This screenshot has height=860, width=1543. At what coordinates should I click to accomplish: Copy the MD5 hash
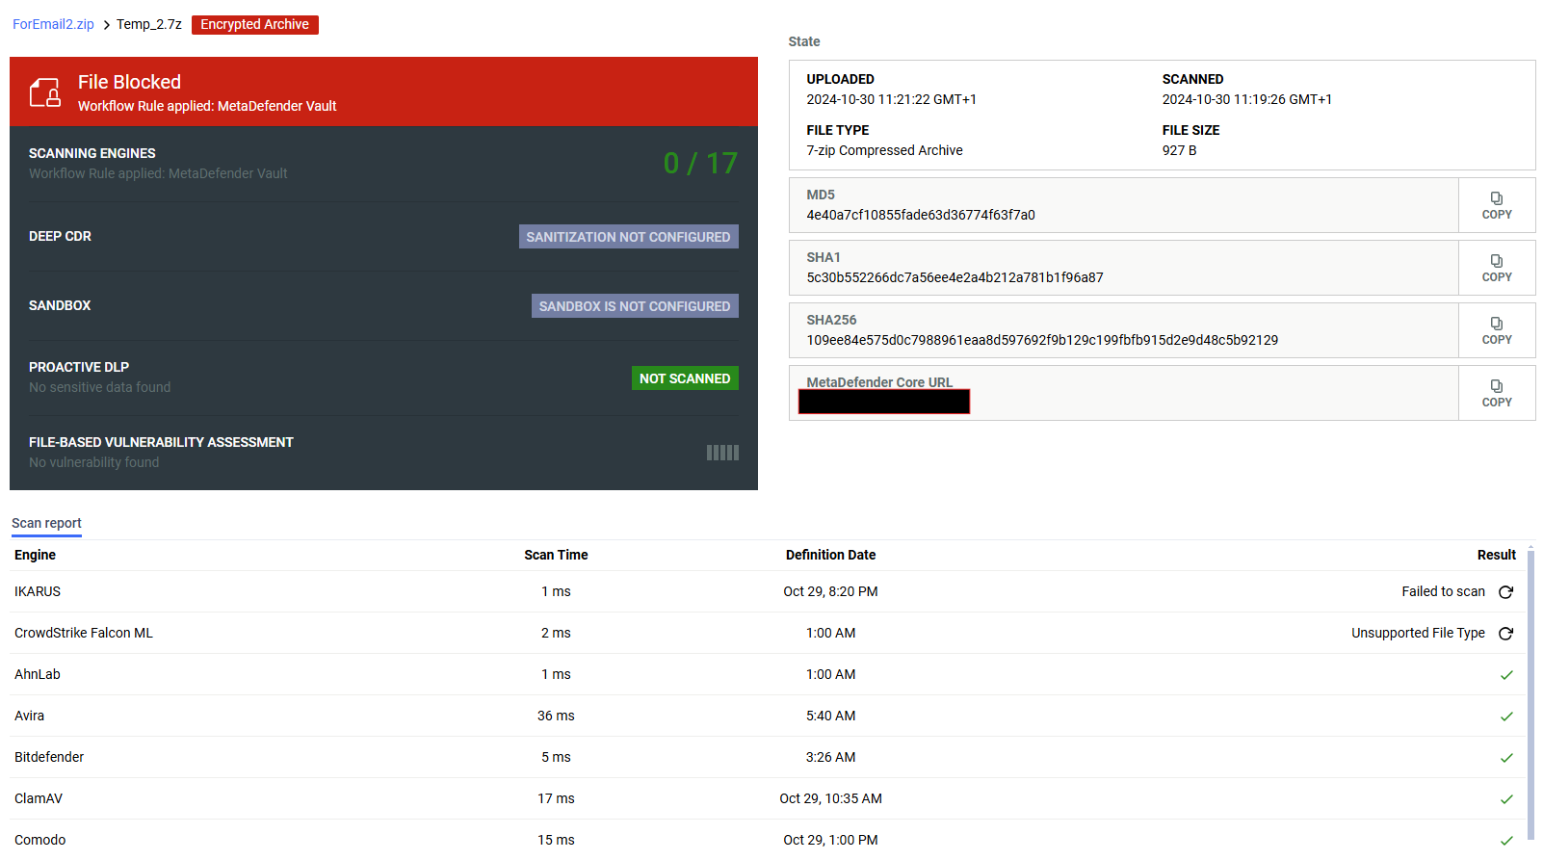1497,205
